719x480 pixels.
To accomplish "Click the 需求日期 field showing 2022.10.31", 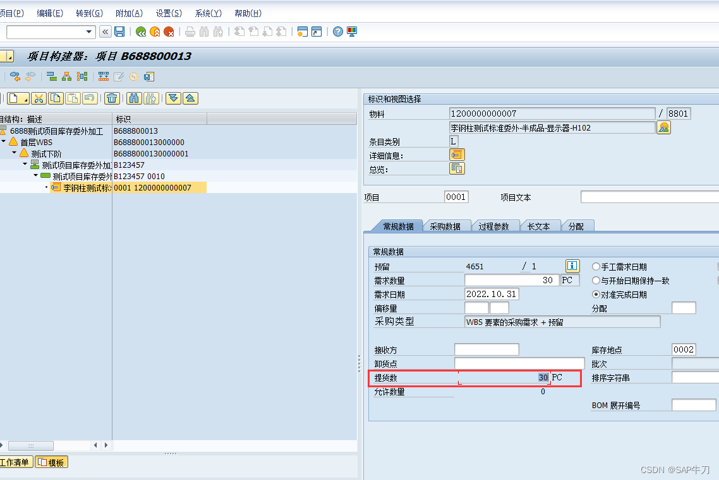I will [x=492, y=294].
